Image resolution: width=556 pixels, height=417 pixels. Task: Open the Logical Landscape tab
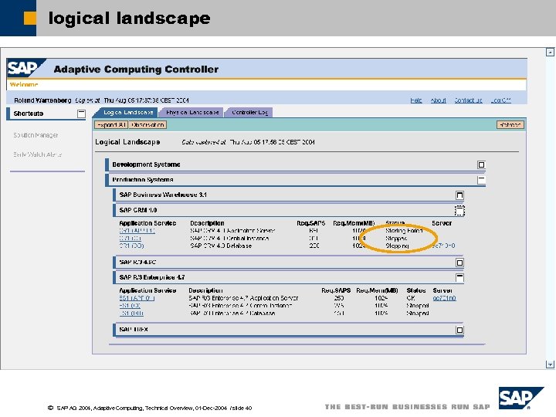(x=127, y=113)
